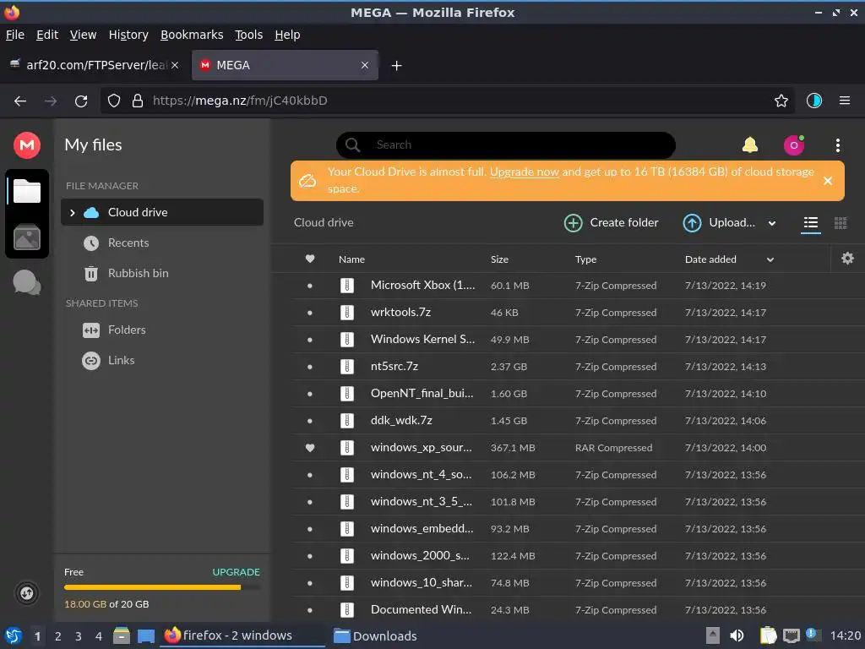Sort by favourite heart column header

click(x=310, y=259)
